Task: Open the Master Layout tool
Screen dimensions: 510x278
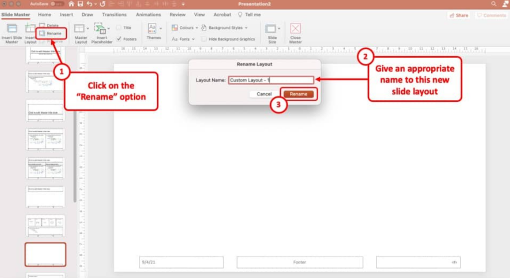Action: (79, 29)
